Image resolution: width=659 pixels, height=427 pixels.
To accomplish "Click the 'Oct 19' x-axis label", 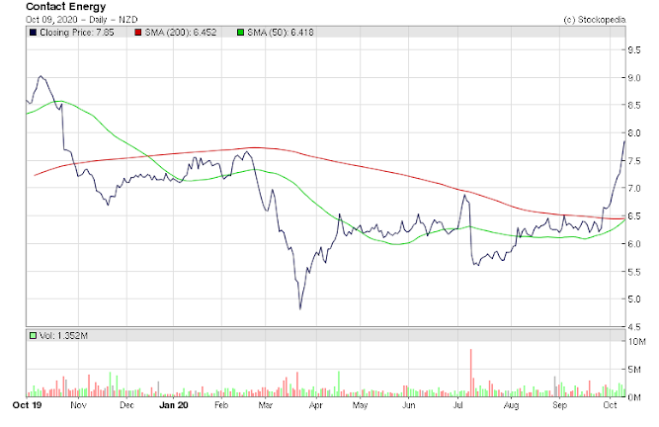I will click(x=27, y=405).
